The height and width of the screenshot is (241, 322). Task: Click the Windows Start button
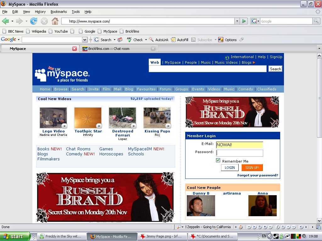15,236
